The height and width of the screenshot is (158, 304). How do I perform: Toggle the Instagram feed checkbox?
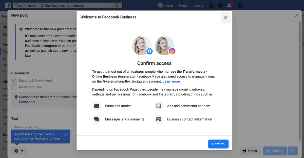tap(14, 87)
